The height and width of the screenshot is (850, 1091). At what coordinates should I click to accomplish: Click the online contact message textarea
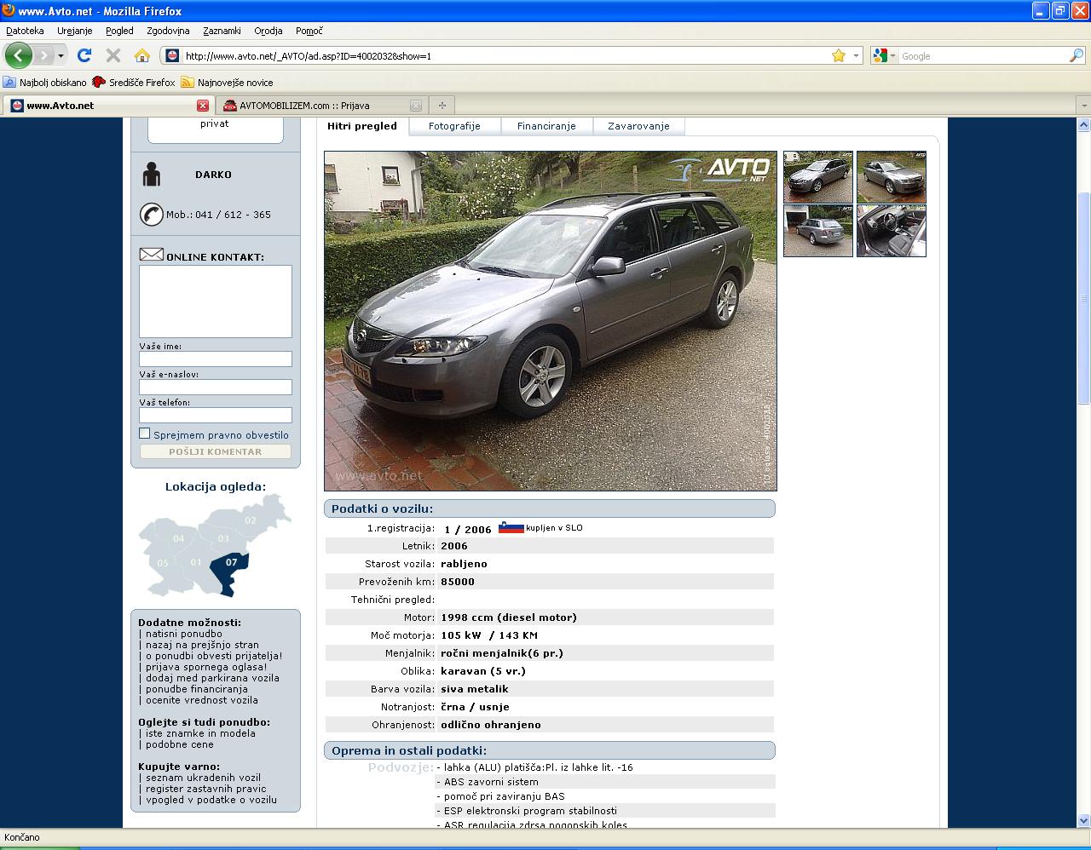216,302
